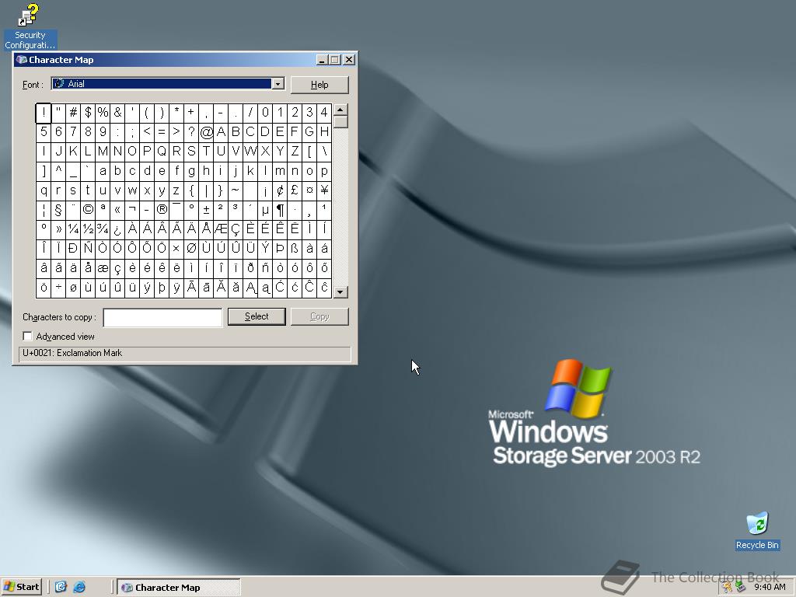Select the degree ° symbol

point(191,210)
